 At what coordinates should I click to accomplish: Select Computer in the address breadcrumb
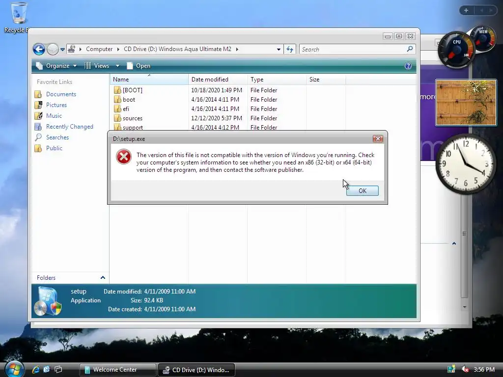coord(99,49)
